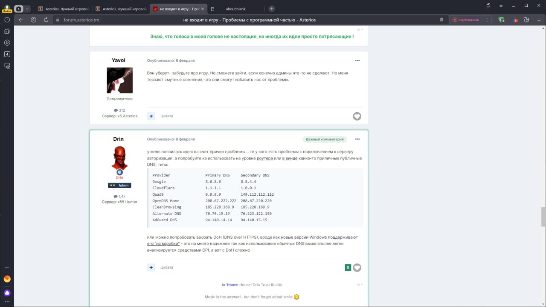Click the "пересказать" button

point(466,20)
